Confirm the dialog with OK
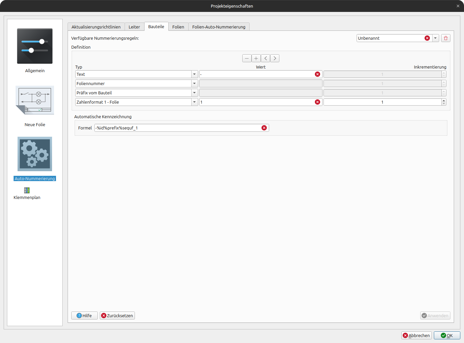This screenshot has width=464, height=343. pos(447,335)
